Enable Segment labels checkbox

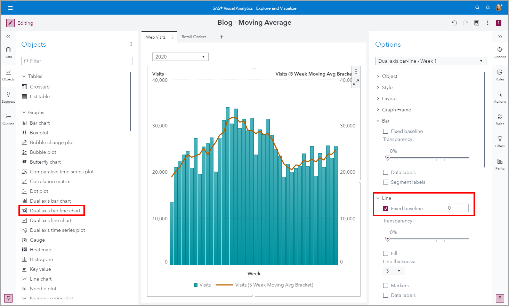(x=386, y=182)
